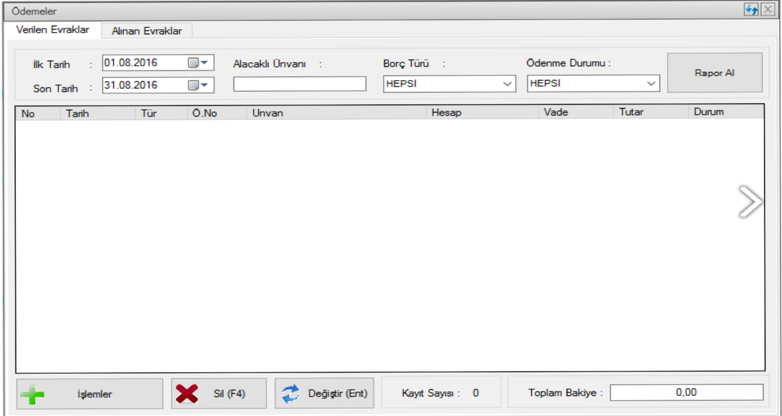Close the Ödemeler window
Screen dimensions: 782x416
point(767,10)
